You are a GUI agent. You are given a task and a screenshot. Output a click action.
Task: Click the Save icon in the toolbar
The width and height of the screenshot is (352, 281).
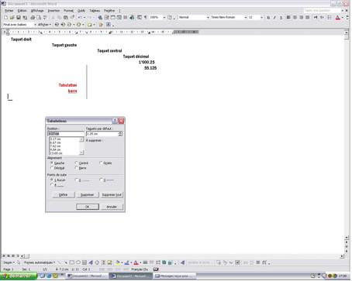[19, 17]
